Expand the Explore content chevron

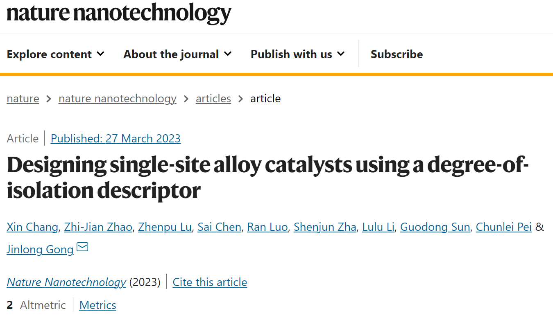click(100, 54)
